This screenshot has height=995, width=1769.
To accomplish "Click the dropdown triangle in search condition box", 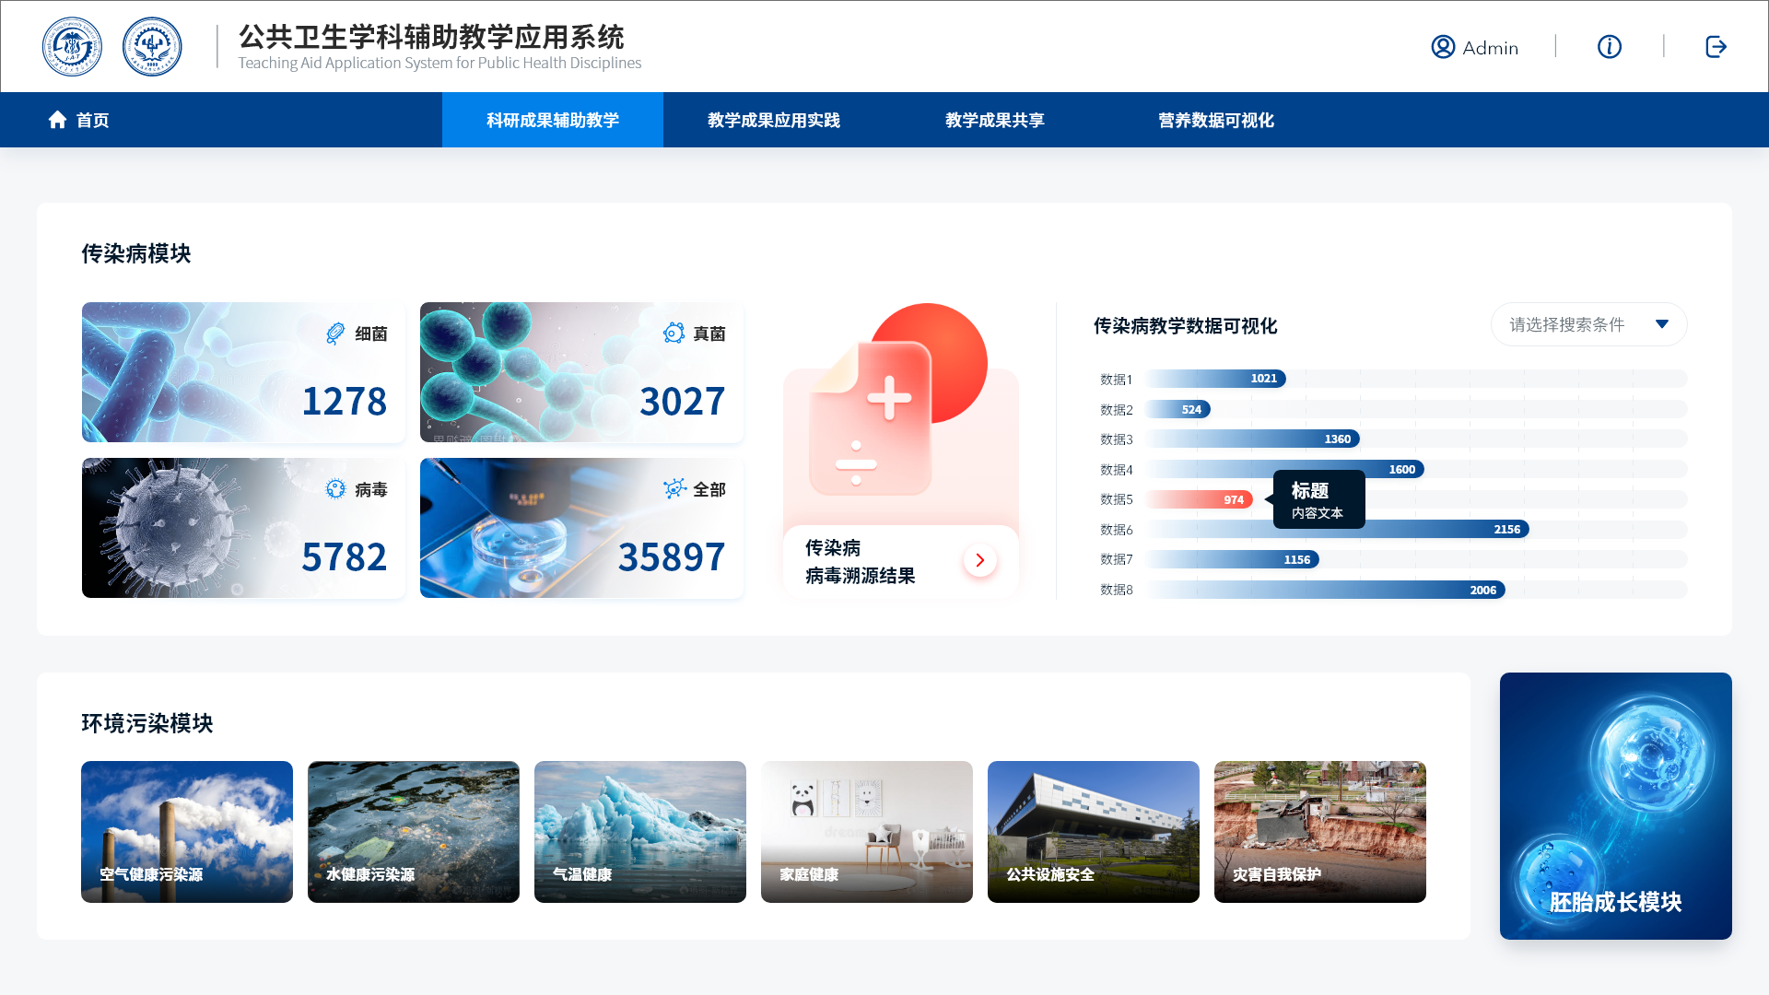I will [1662, 324].
